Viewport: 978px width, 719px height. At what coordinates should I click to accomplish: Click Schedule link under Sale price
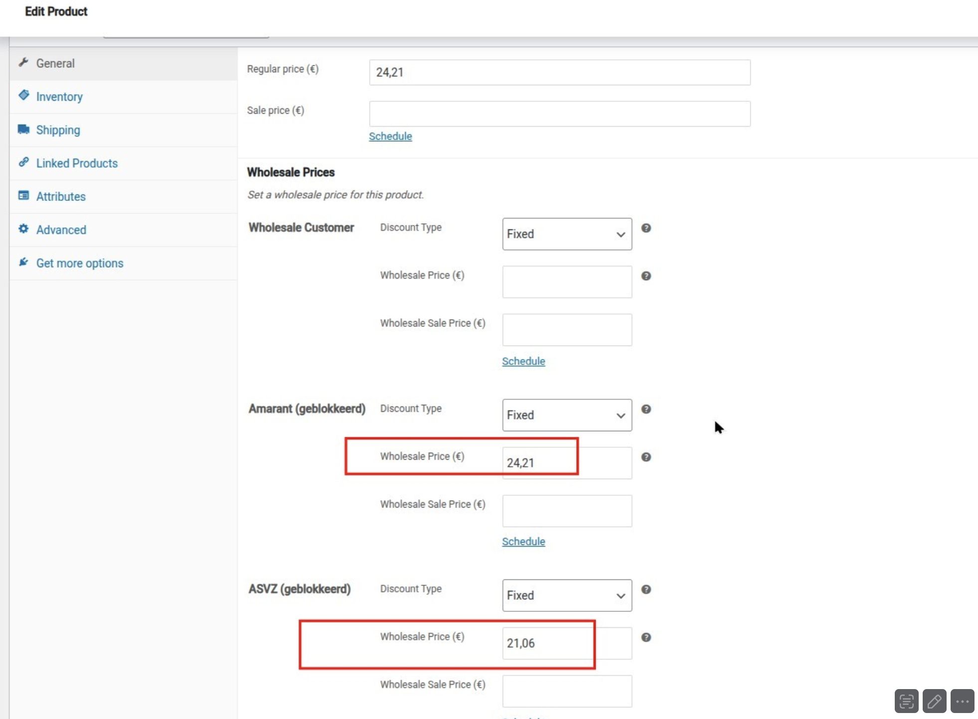pyautogui.click(x=390, y=136)
